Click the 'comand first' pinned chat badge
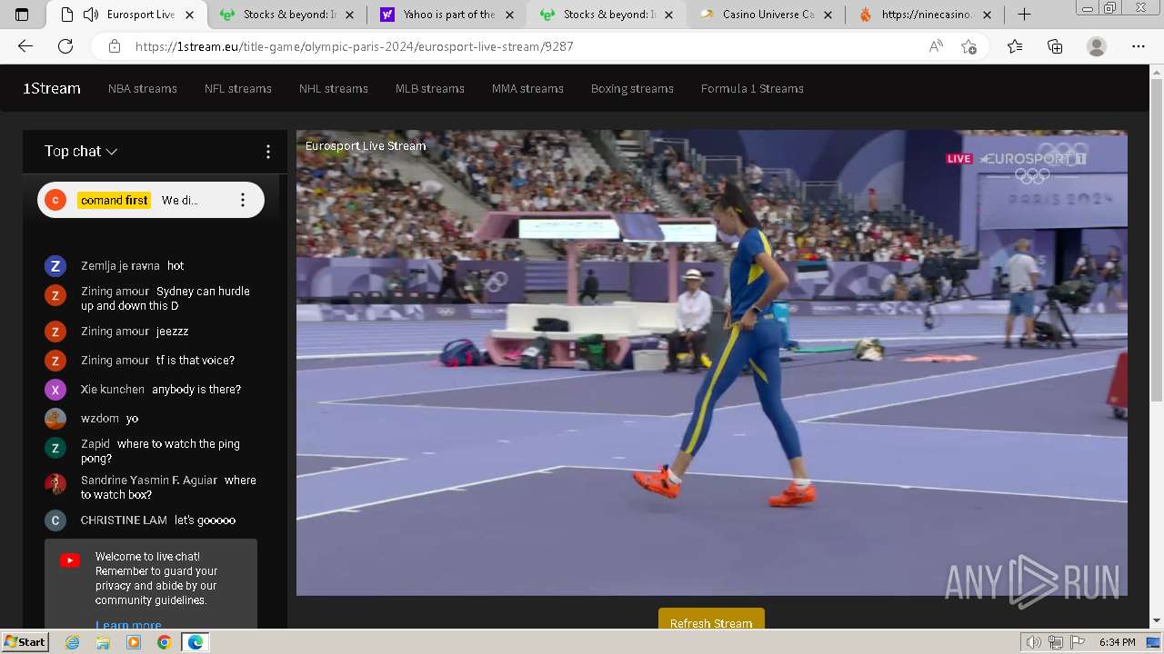The image size is (1164, 654). click(x=114, y=200)
